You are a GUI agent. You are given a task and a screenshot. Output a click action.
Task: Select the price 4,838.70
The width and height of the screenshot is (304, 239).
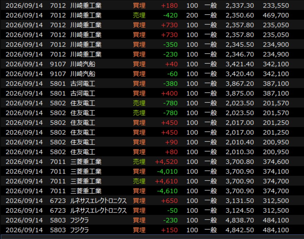[240, 220]
